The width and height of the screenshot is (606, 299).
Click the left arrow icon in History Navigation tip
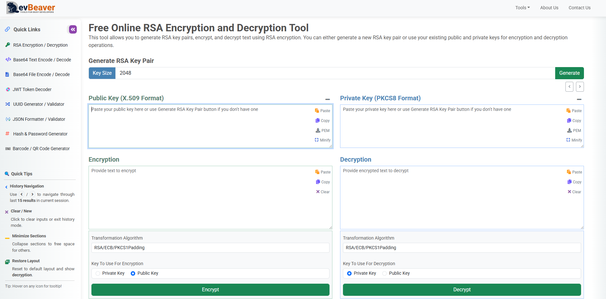click(22, 194)
